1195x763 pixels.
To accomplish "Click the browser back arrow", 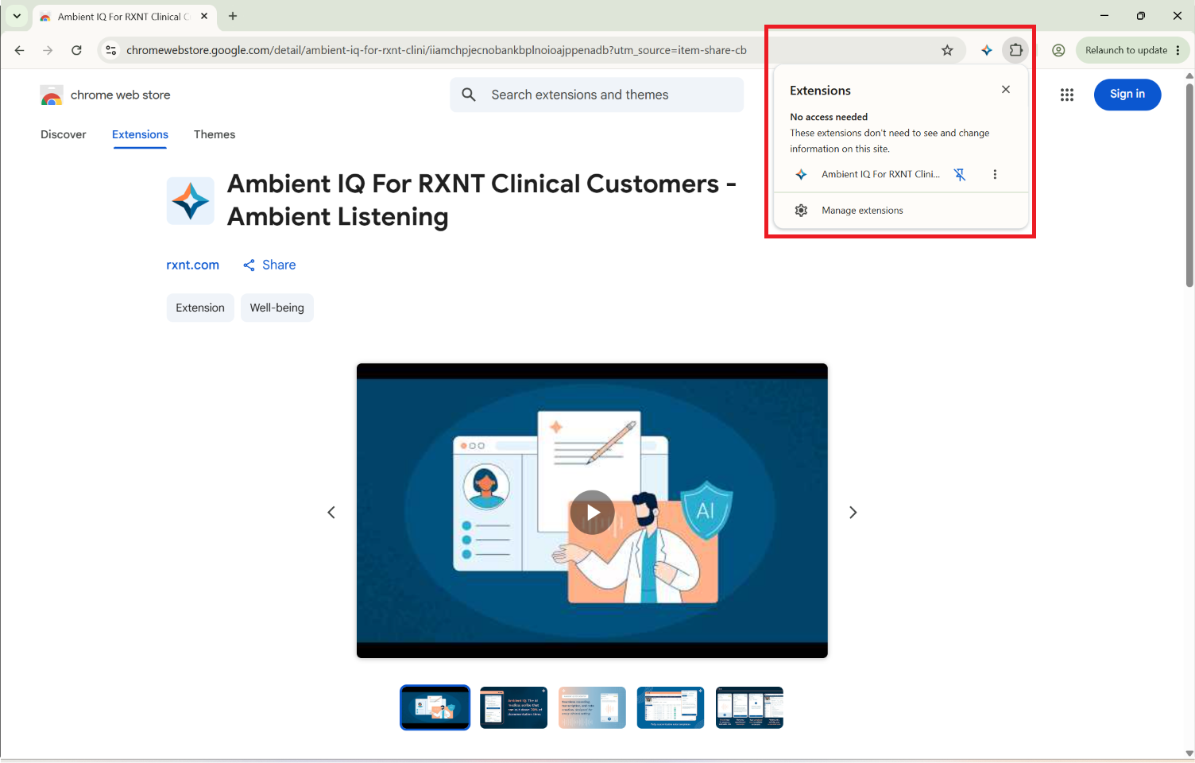I will point(19,50).
